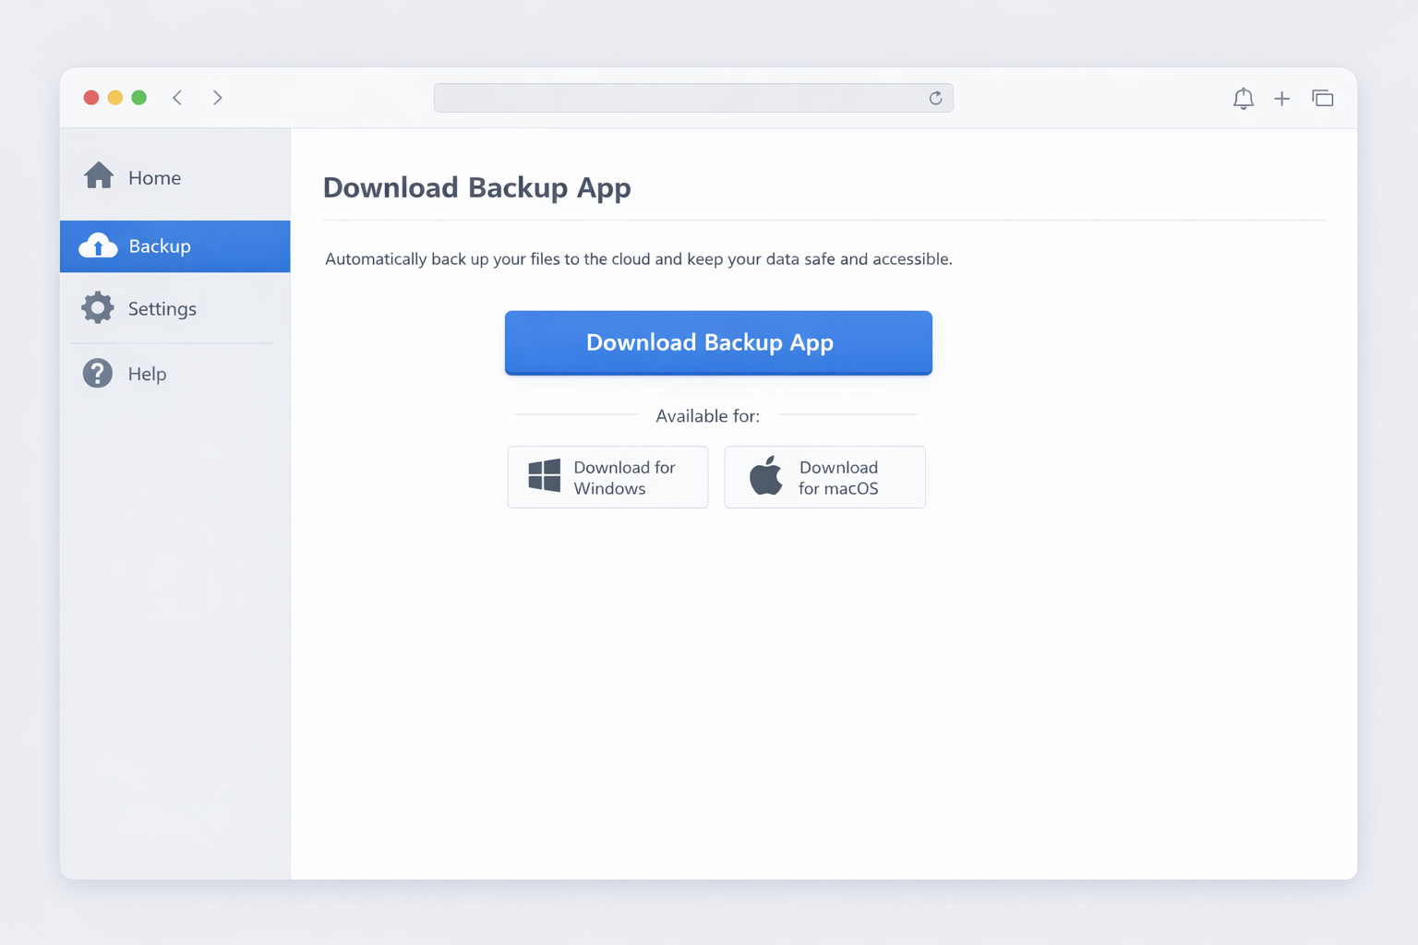
Task: Click the Apple logo icon
Action: tap(765, 476)
